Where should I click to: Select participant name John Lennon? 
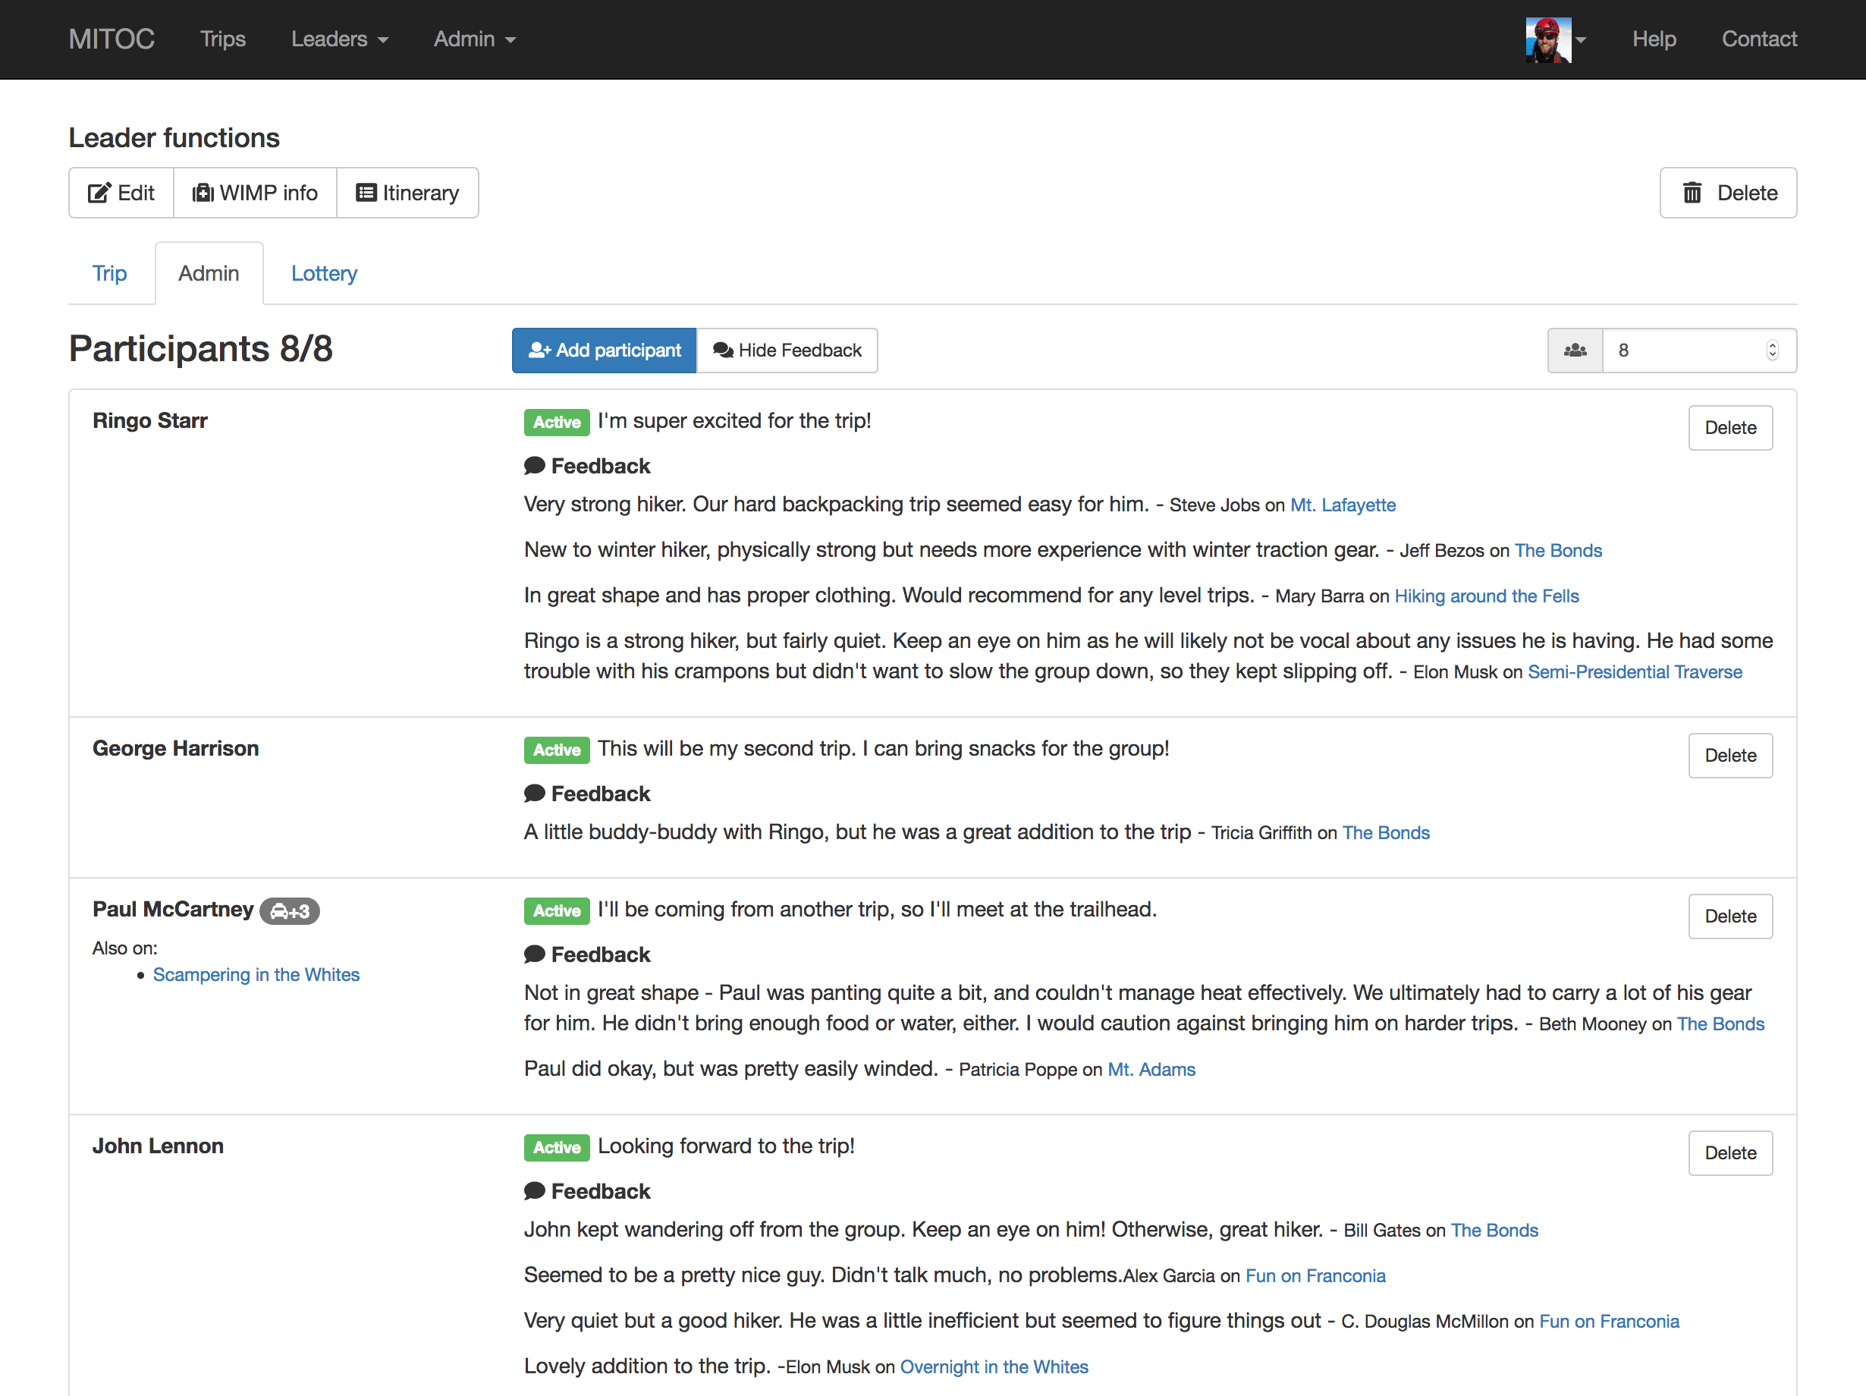pos(158,1146)
